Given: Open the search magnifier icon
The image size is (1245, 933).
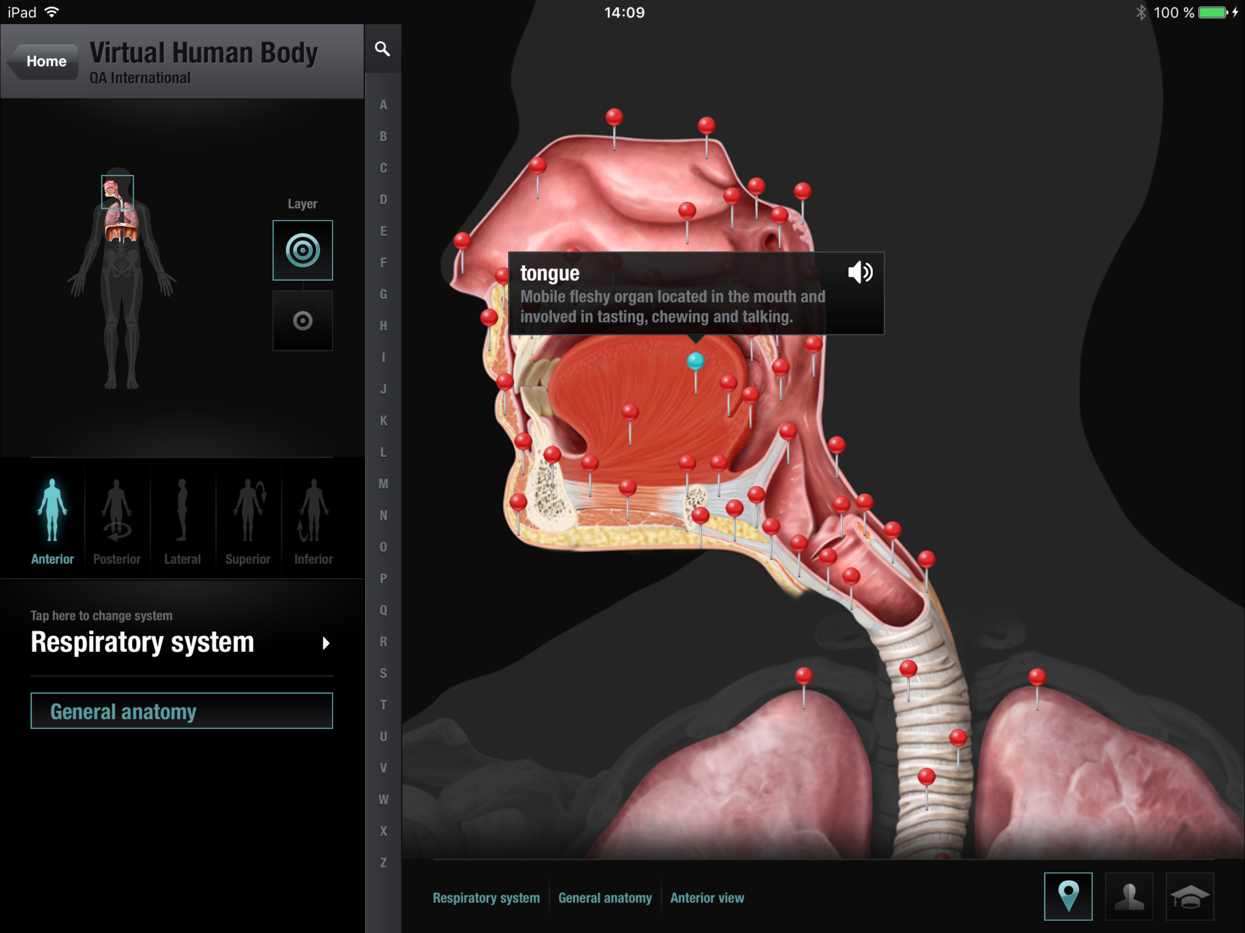Looking at the screenshot, I should point(382,49).
